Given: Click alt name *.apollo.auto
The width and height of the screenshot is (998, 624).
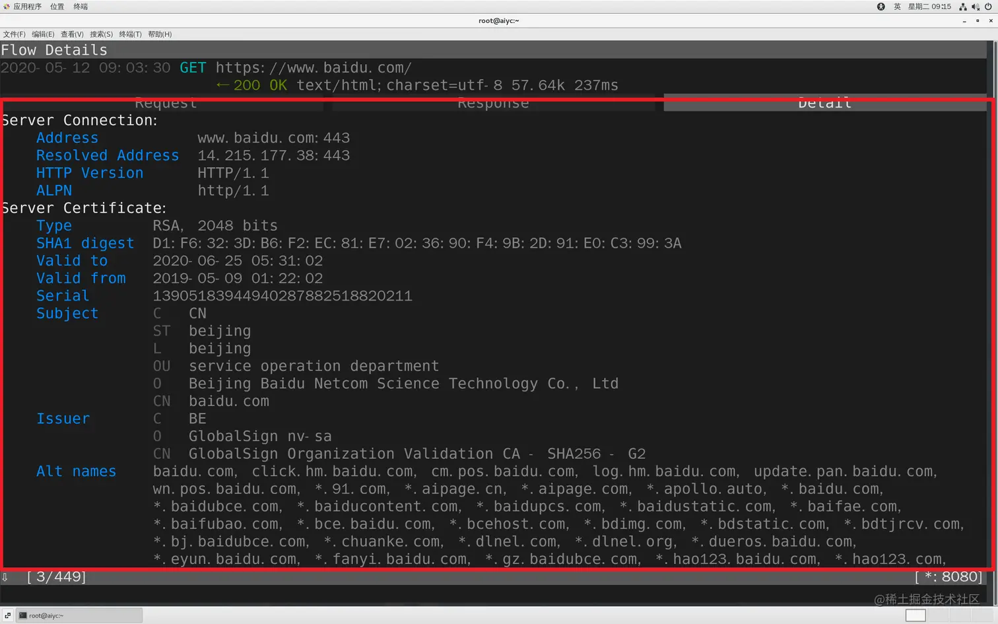Looking at the screenshot, I should click(x=706, y=489).
